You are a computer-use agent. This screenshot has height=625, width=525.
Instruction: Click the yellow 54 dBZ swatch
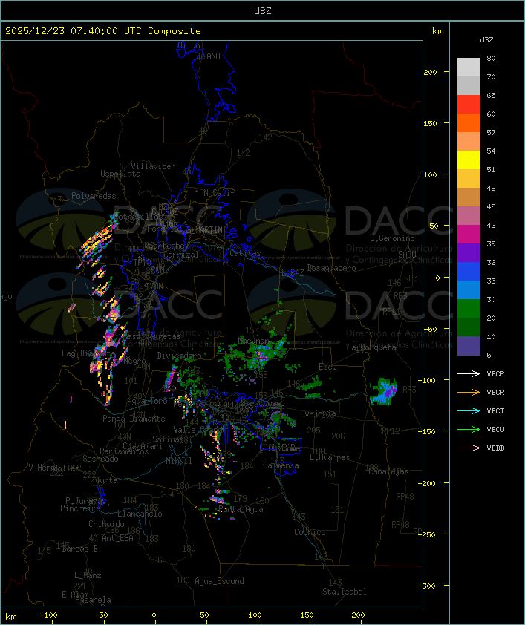469,160
